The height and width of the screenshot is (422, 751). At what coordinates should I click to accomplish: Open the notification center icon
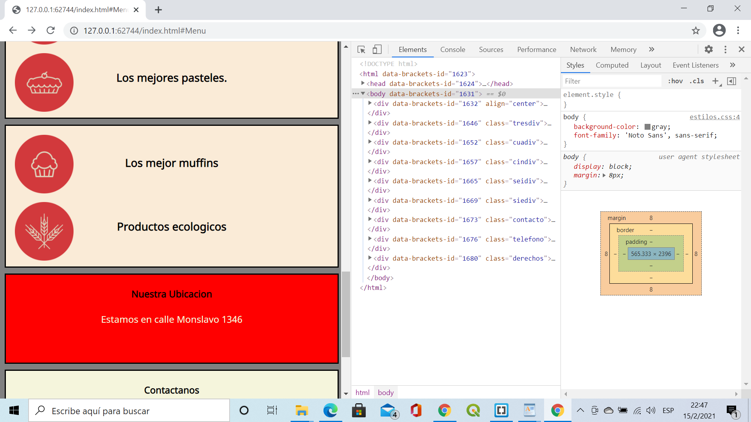point(732,411)
